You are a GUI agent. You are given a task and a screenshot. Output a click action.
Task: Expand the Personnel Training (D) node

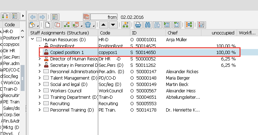point(40,110)
